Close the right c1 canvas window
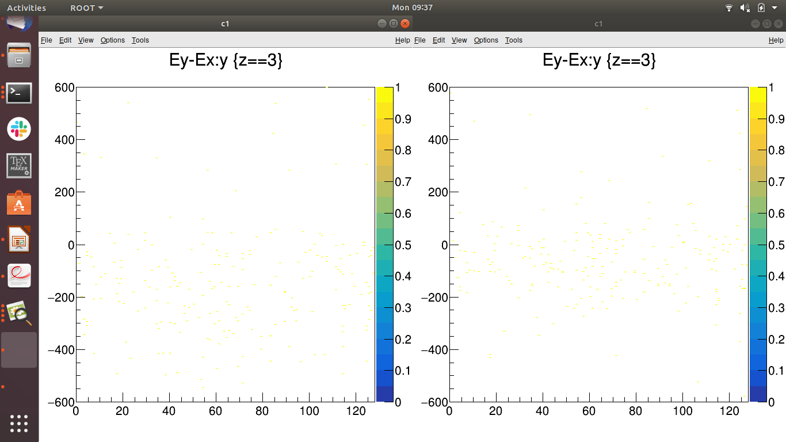Screen dimensions: 786x442 [x=778, y=24]
